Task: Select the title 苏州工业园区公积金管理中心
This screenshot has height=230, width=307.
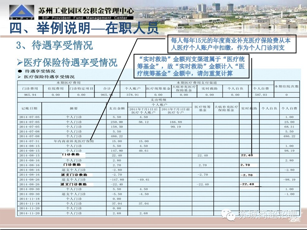Action: pyautogui.click(x=86, y=11)
